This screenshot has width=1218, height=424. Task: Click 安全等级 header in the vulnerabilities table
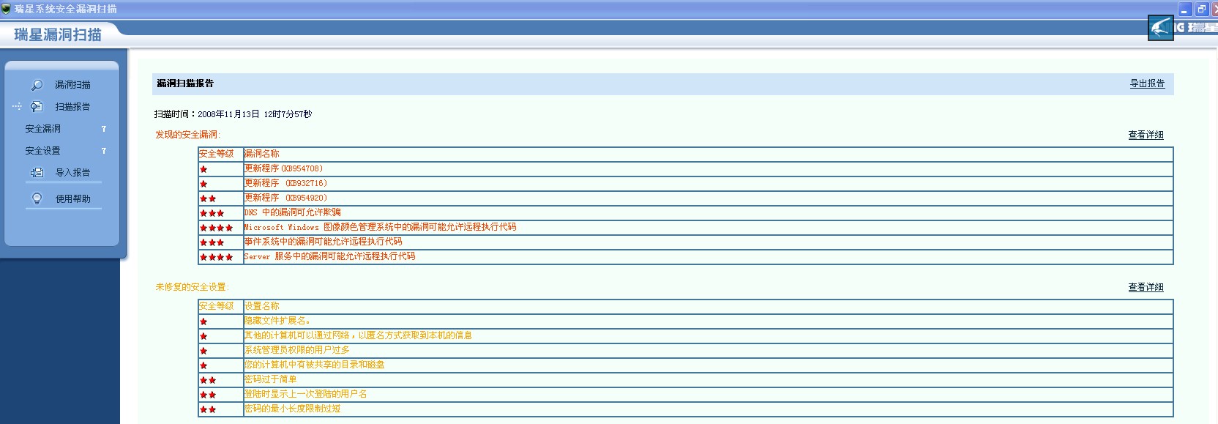[216, 154]
